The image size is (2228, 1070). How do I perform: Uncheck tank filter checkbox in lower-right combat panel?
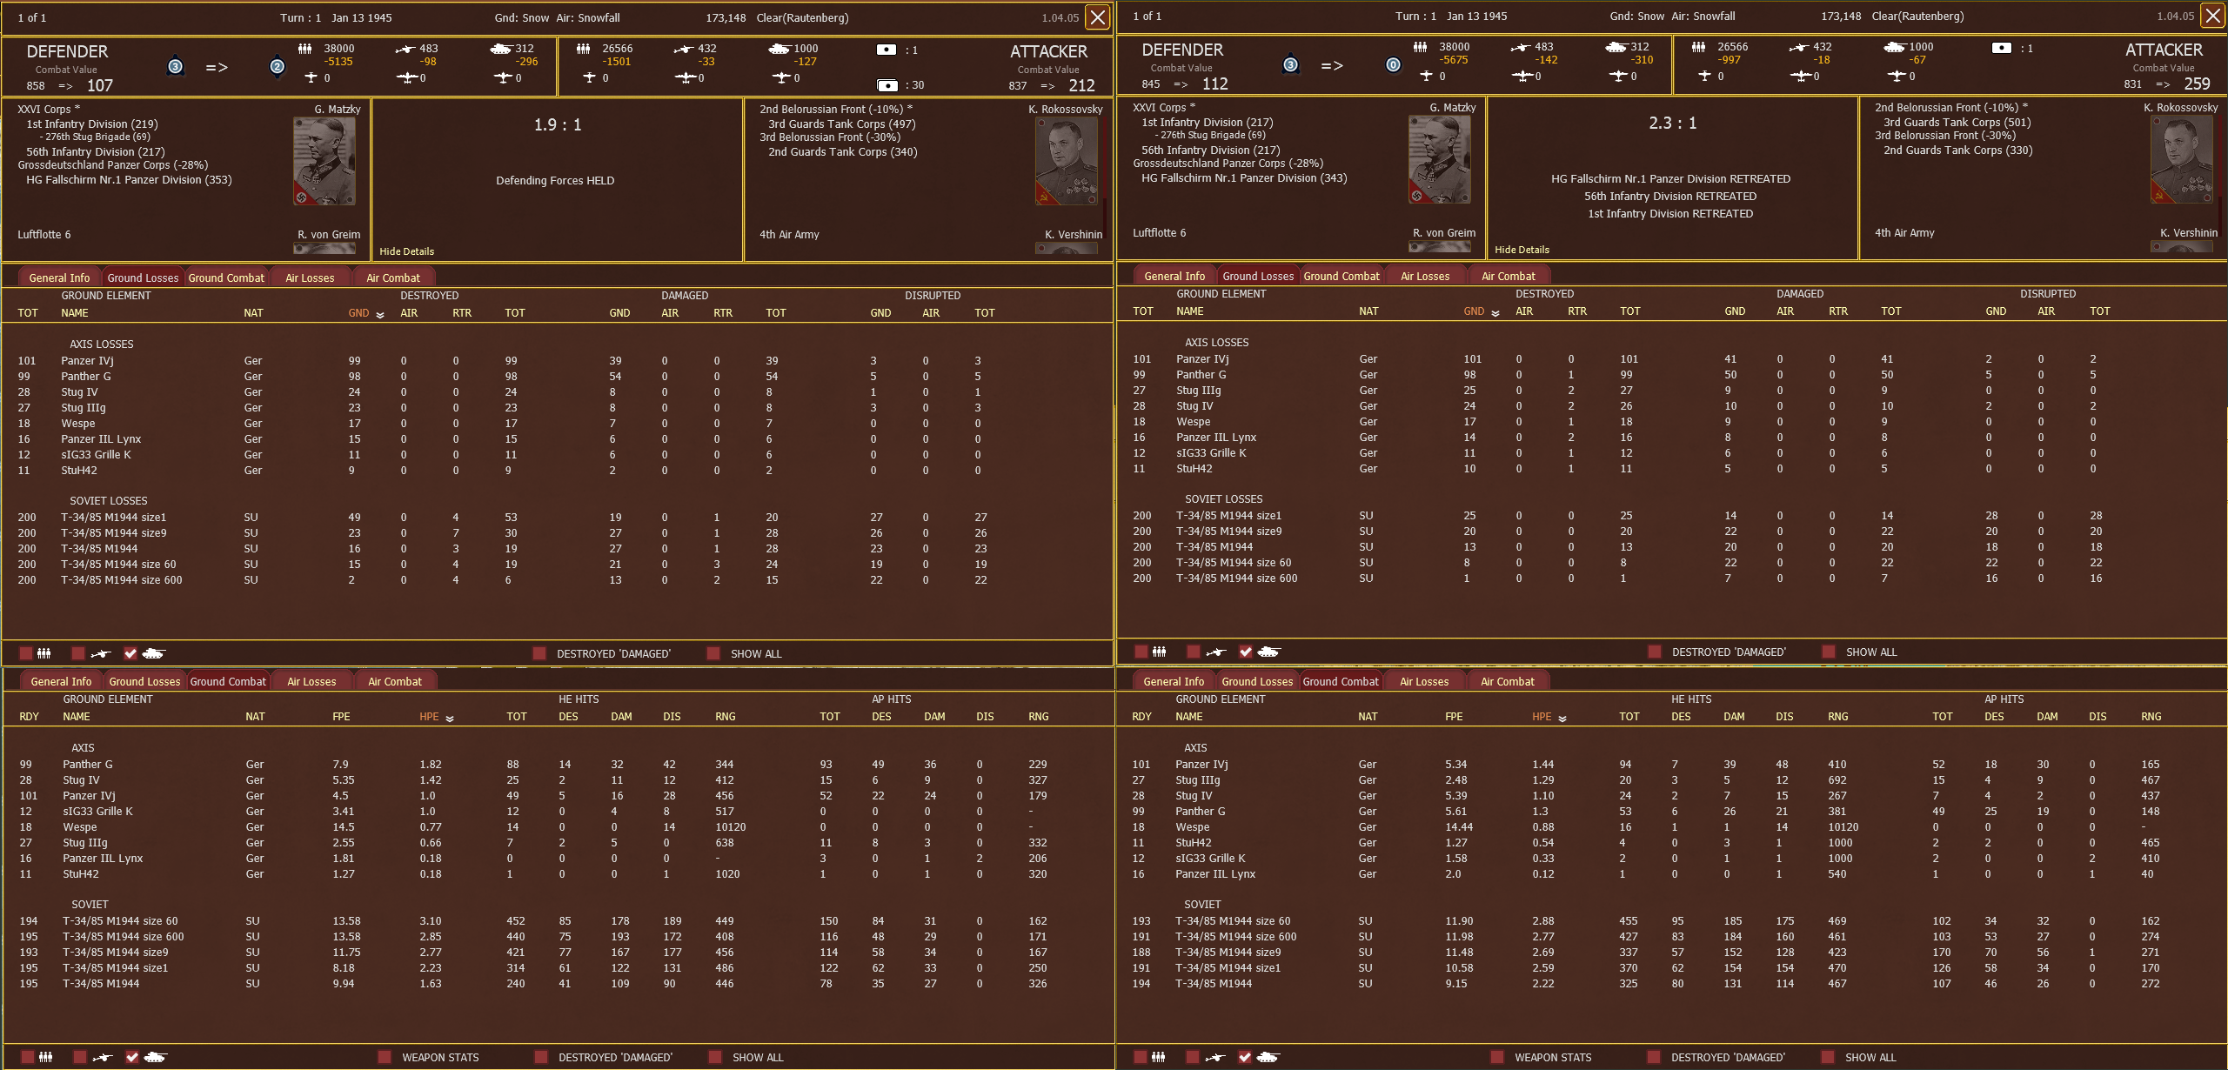(x=1245, y=1057)
